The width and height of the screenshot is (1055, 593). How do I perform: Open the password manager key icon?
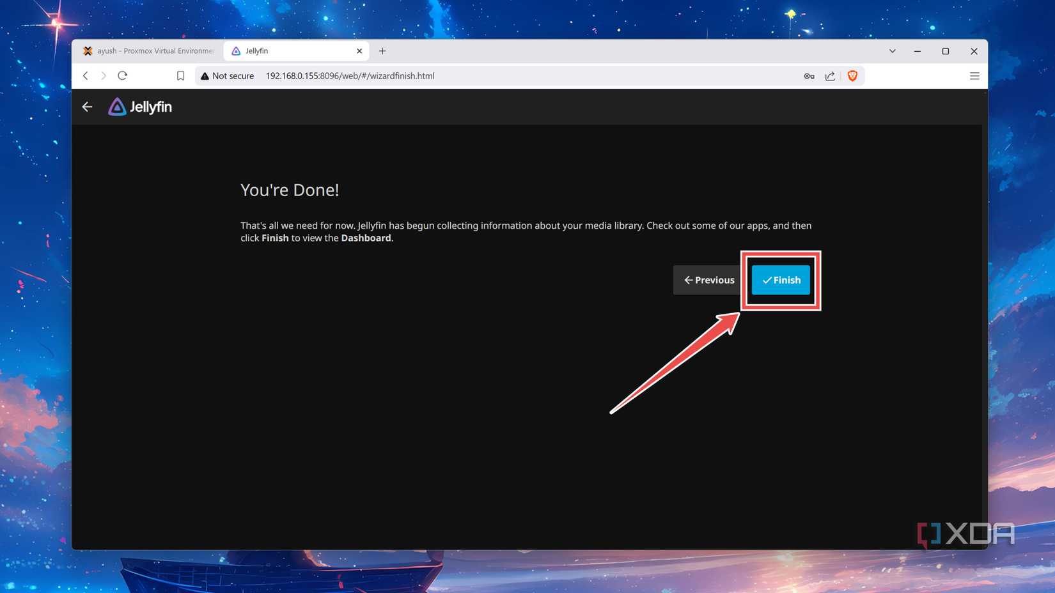point(809,75)
